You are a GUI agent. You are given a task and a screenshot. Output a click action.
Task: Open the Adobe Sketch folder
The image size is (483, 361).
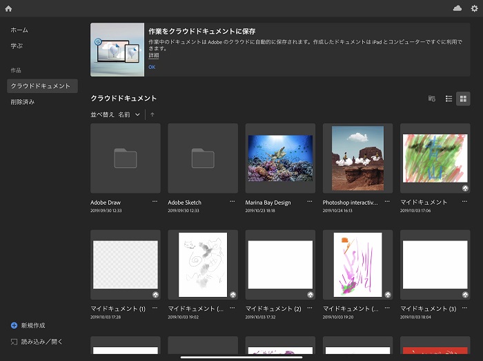(x=203, y=158)
